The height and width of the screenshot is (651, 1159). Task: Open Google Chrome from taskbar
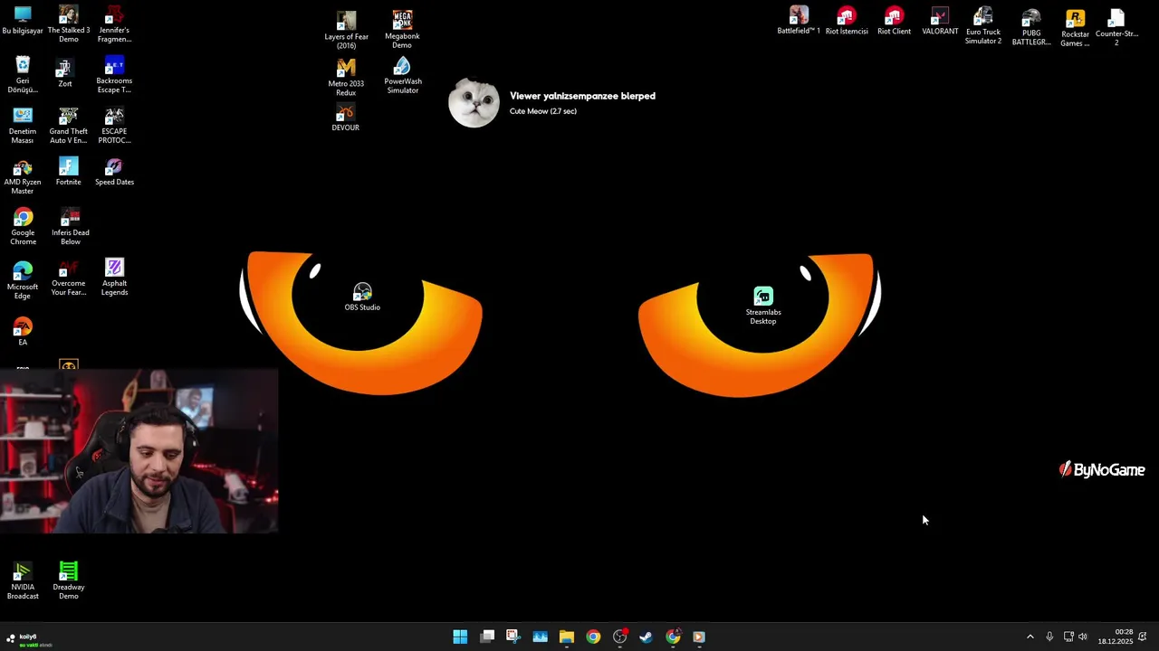(x=593, y=637)
